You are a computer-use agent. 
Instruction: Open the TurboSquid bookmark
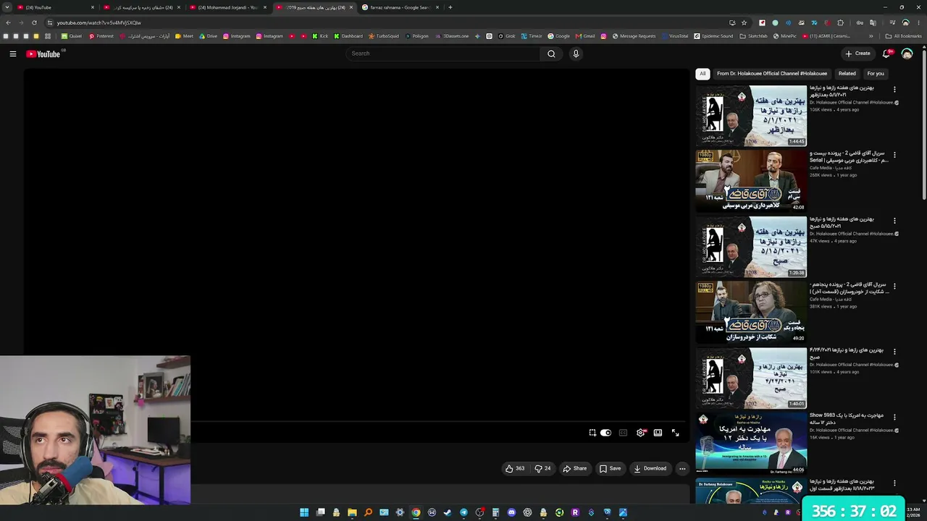pyautogui.click(x=383, y=36)
